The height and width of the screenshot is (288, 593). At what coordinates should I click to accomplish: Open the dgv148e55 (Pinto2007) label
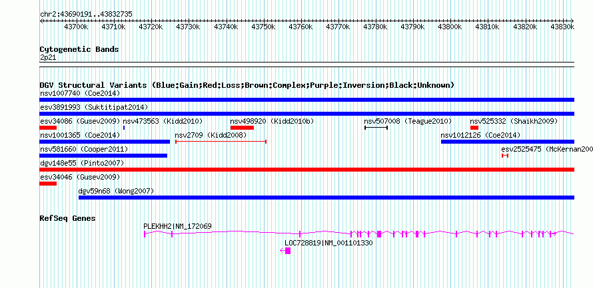point(82,163)
